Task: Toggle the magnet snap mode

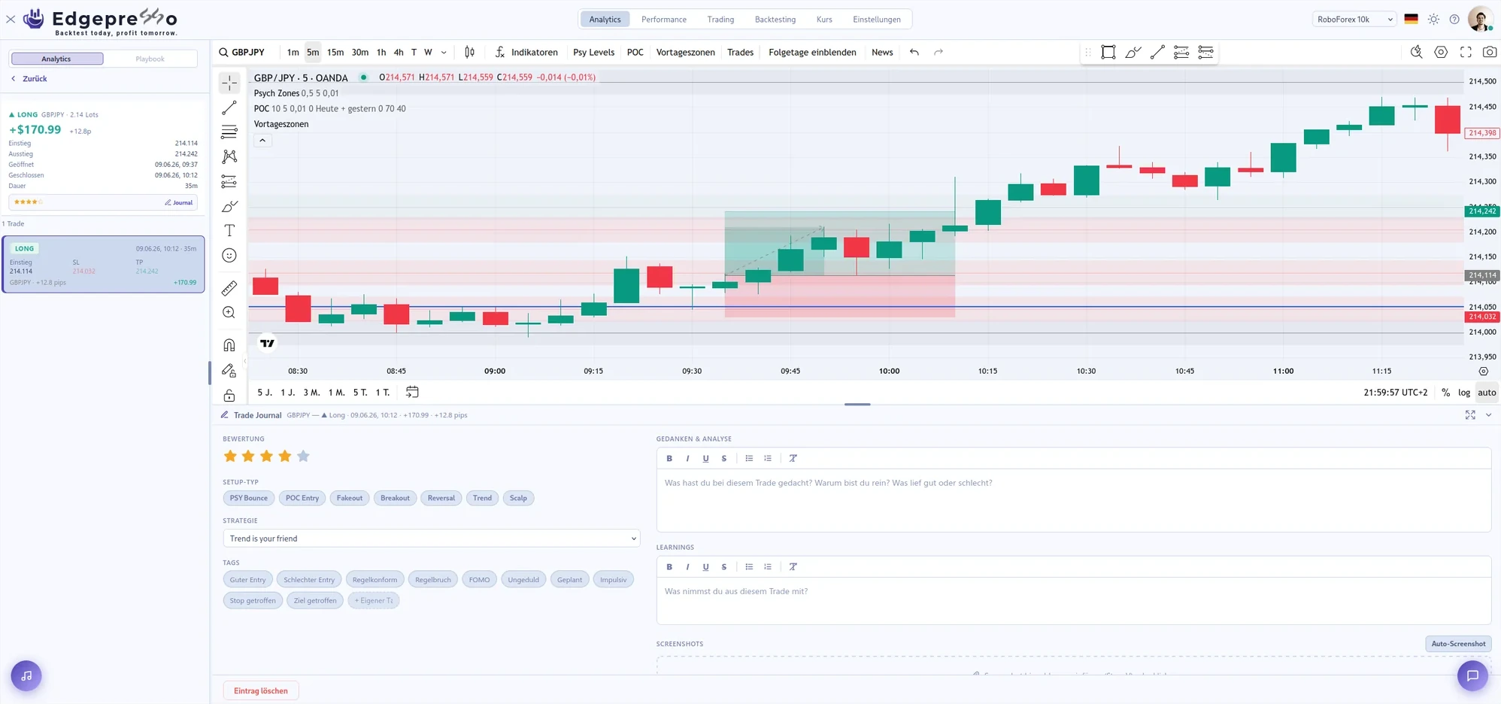Action: point(229,345)
